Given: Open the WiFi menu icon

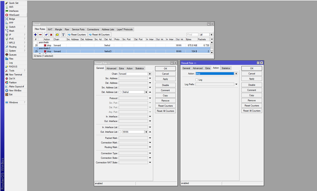Looking at the screenshot, I should (x=7, y=7).
